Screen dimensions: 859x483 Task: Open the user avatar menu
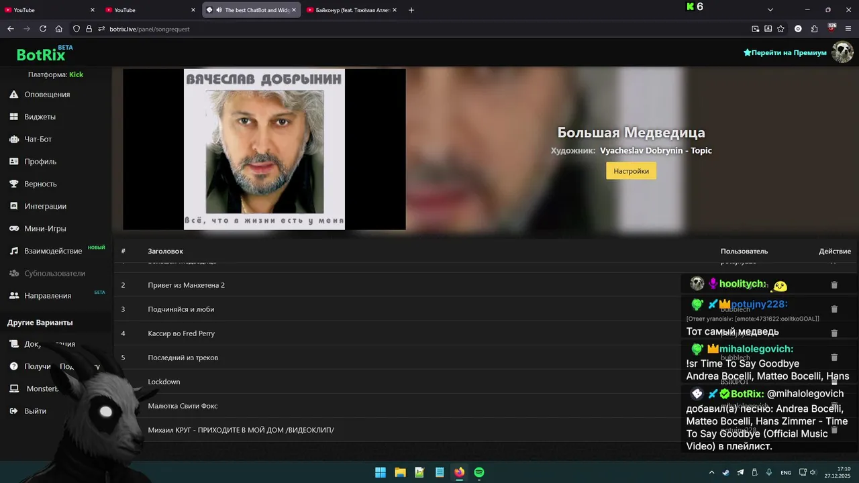tap(842, 52)
